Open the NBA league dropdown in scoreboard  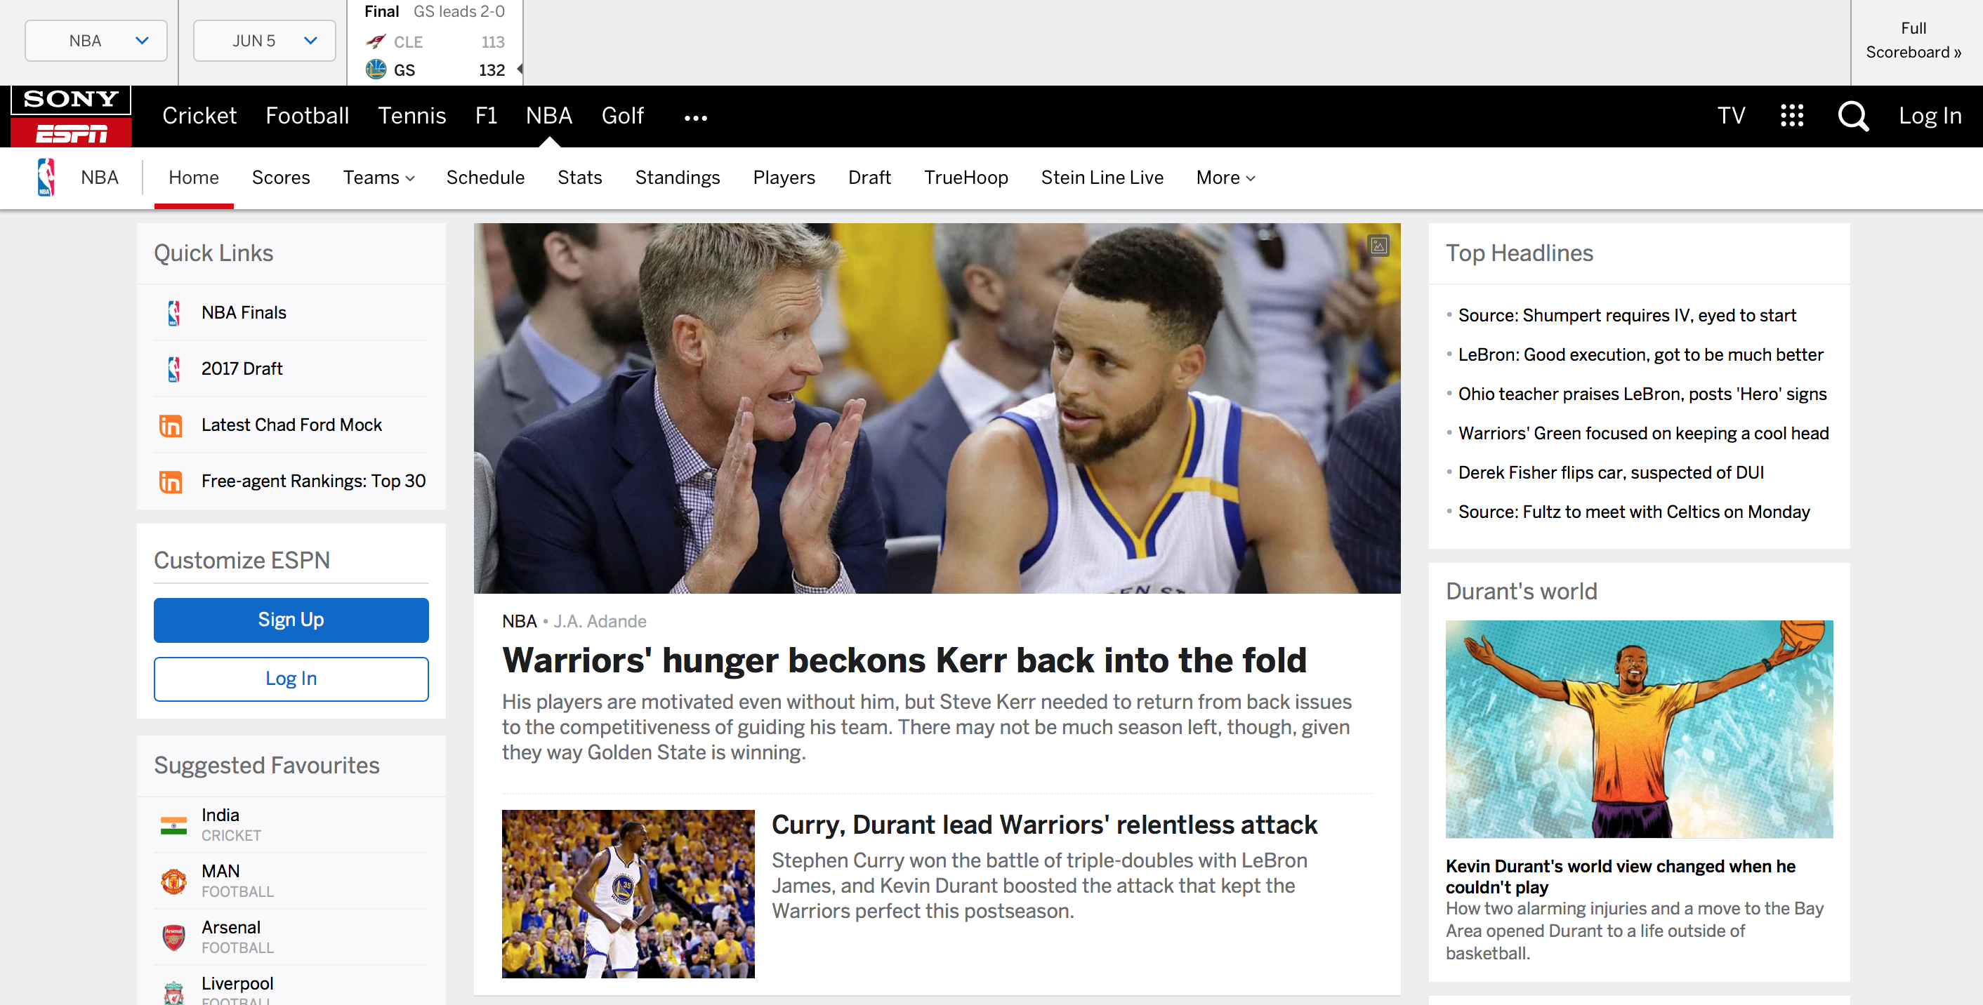96,41
